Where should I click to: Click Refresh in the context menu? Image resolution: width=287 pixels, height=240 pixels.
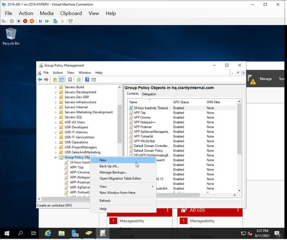pyautogui.click(x=123, y=201)
